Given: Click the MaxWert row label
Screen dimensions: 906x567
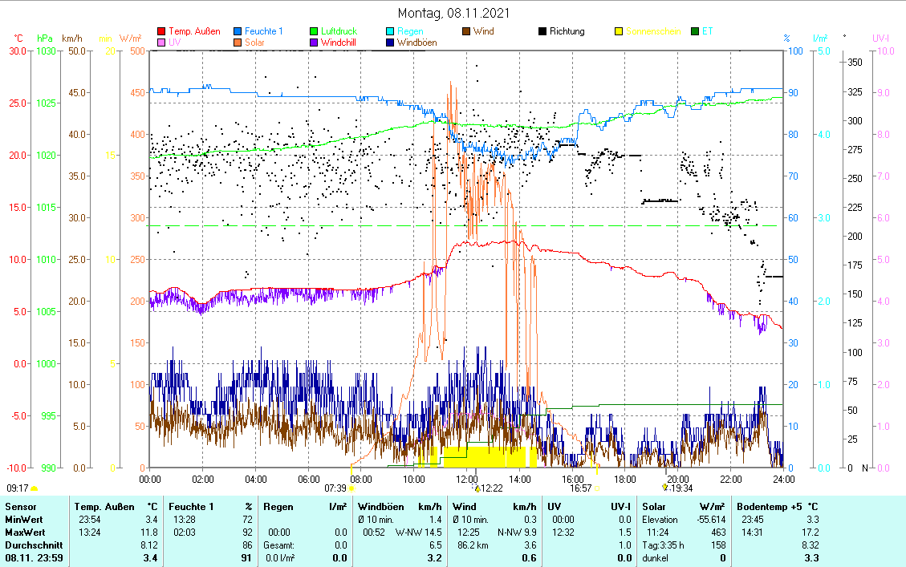Looking at the screenshot, I should point(23,533).
